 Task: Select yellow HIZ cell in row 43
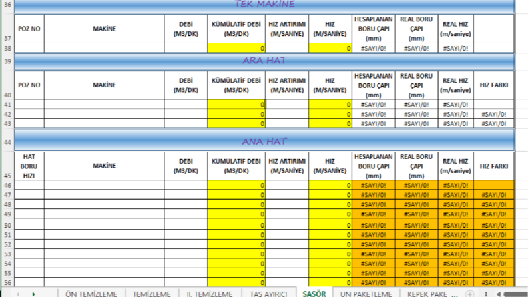330,123
